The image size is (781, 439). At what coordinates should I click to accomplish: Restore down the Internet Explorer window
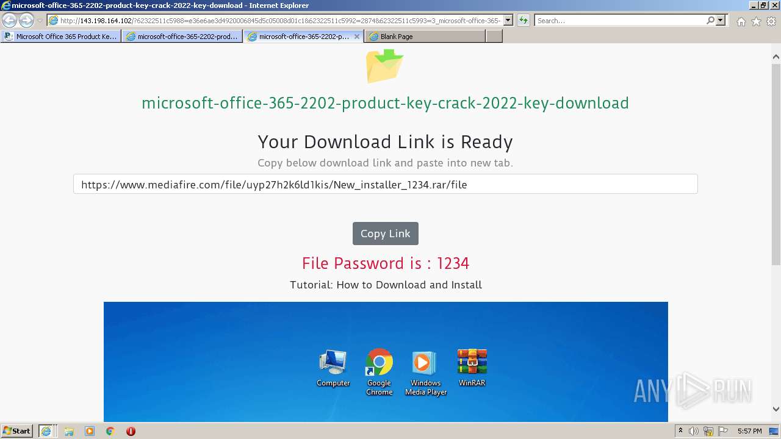(763, 5)
